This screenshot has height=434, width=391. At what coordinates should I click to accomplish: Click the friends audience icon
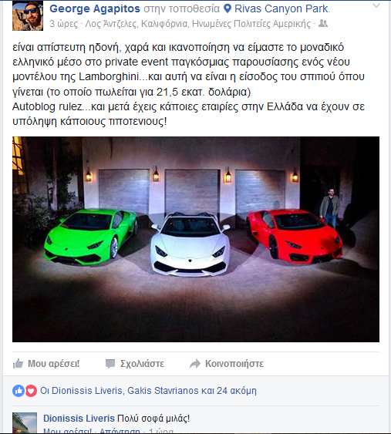pyautogui.click(x=323, y=24)
